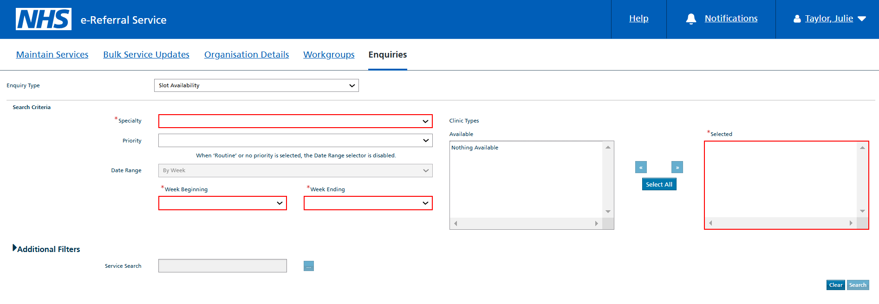Viewport: 879px width, 304px height.
Task: Remove clinic type with « button
Action: [x=641, y=168]
